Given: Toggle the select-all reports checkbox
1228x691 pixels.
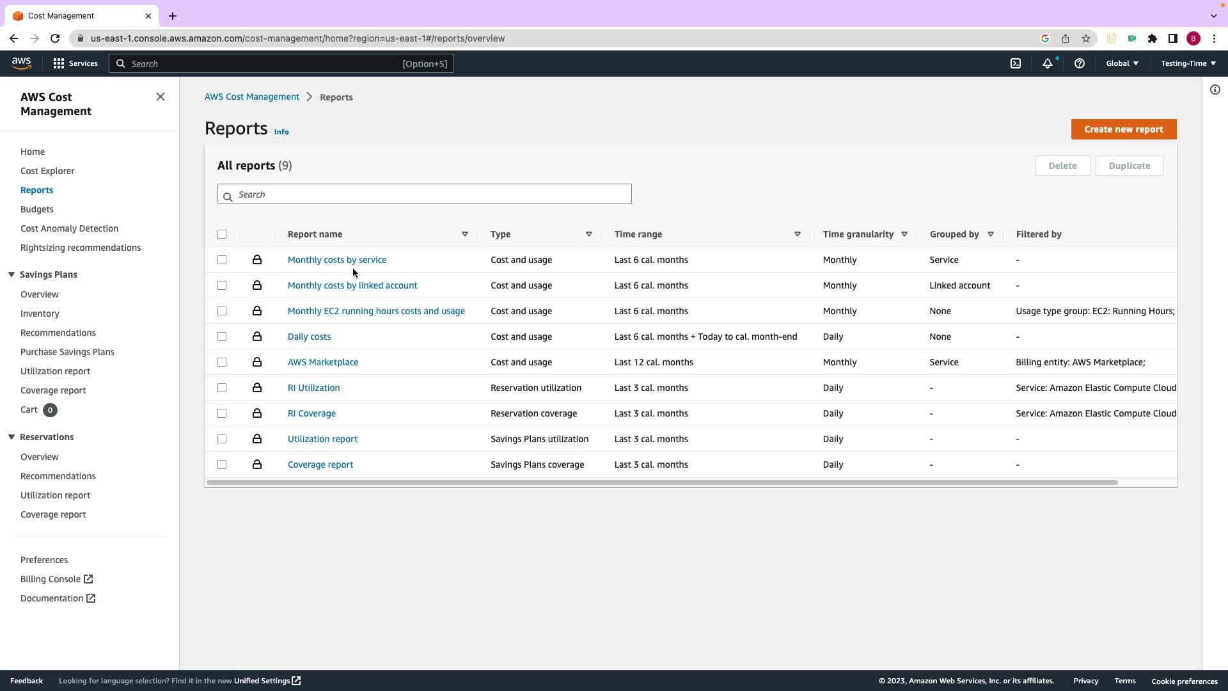Looking at the screenshot, I should pos(222,234).
